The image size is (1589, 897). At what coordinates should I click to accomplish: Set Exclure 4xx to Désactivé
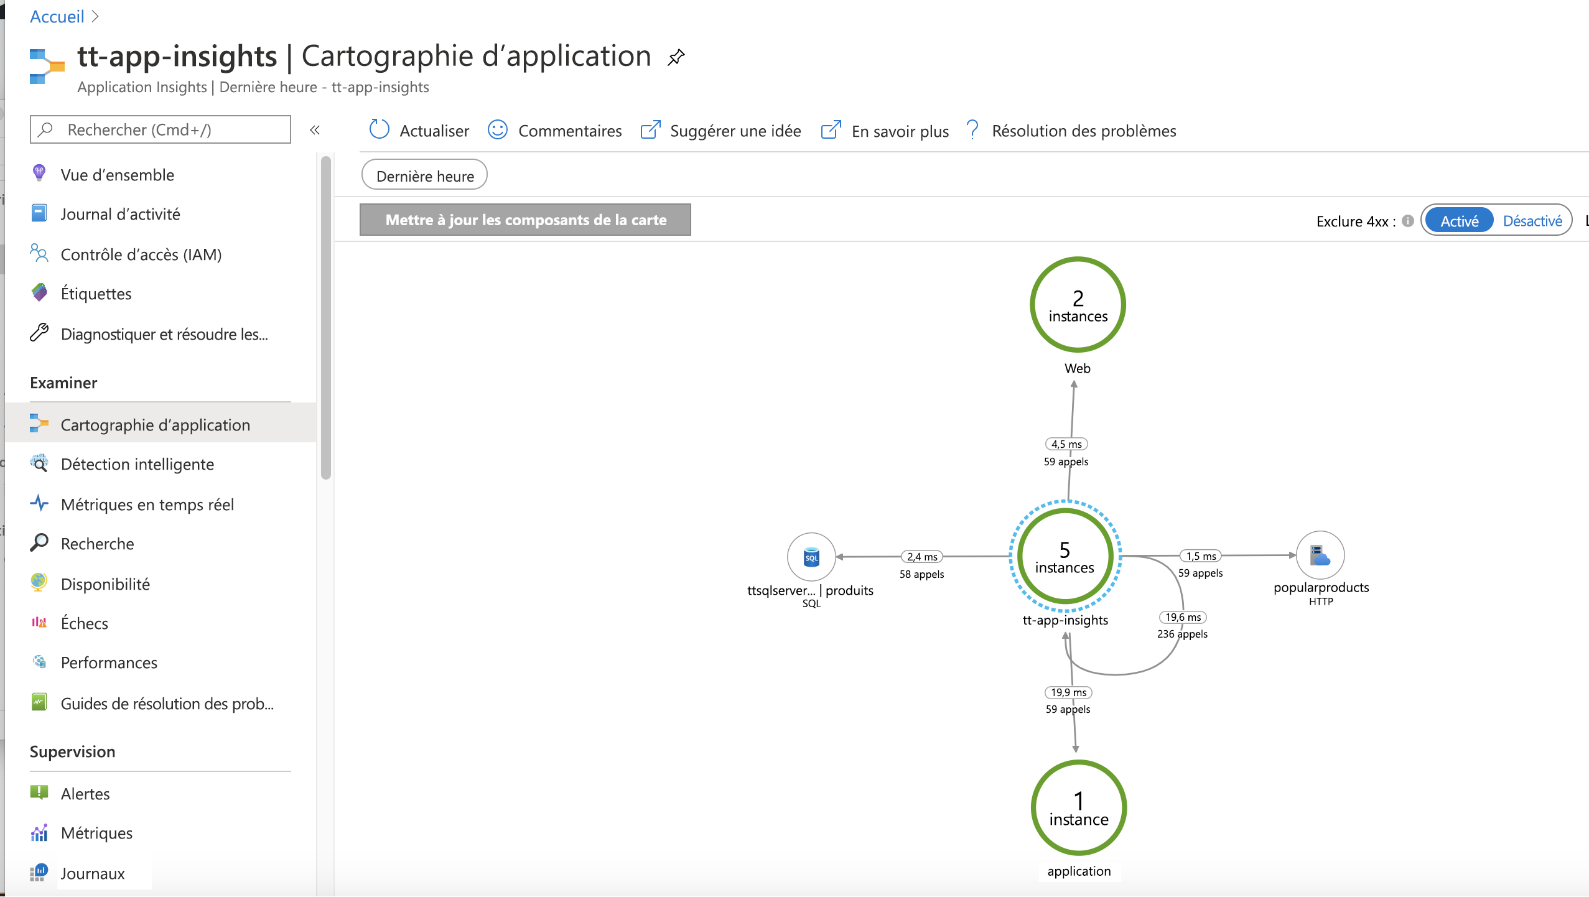click(1532, 221)
